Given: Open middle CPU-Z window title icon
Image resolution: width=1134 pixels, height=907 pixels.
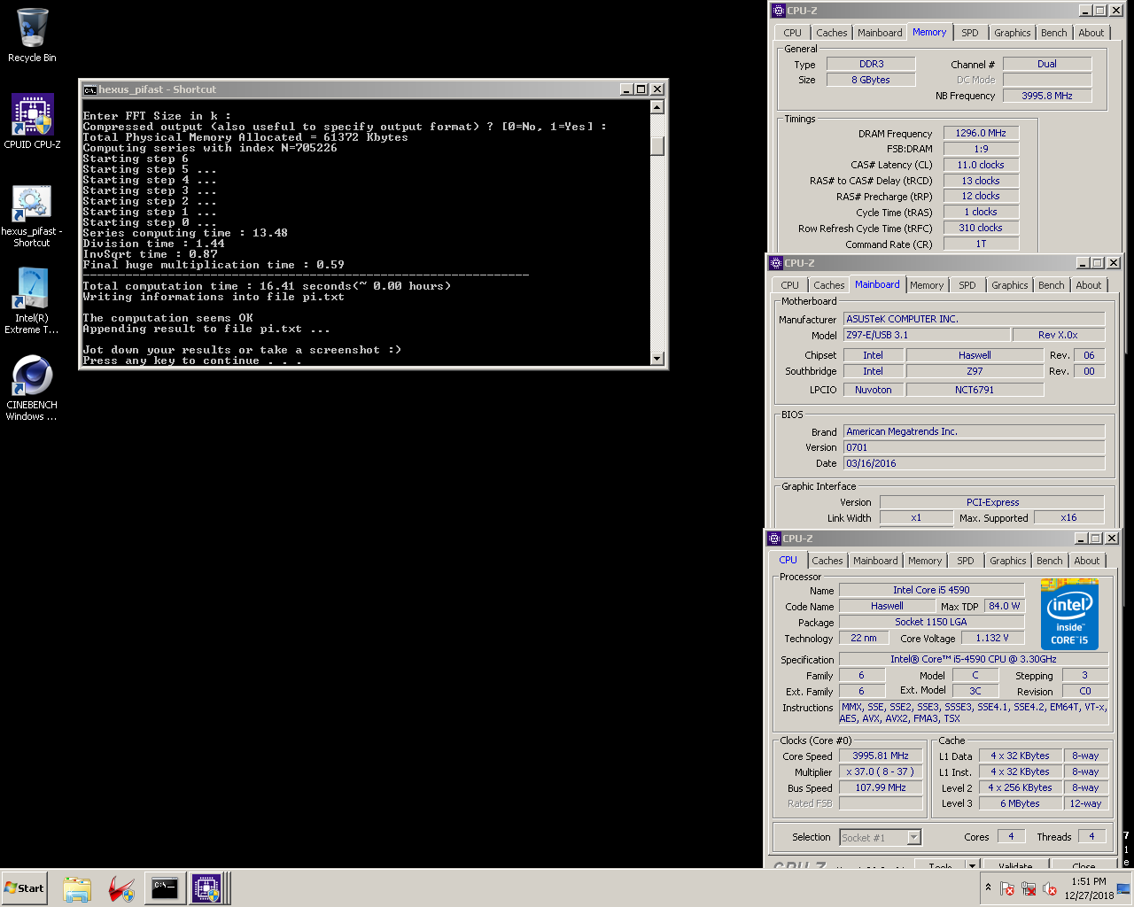Looking at the screenshot, I should pos(776,263).
